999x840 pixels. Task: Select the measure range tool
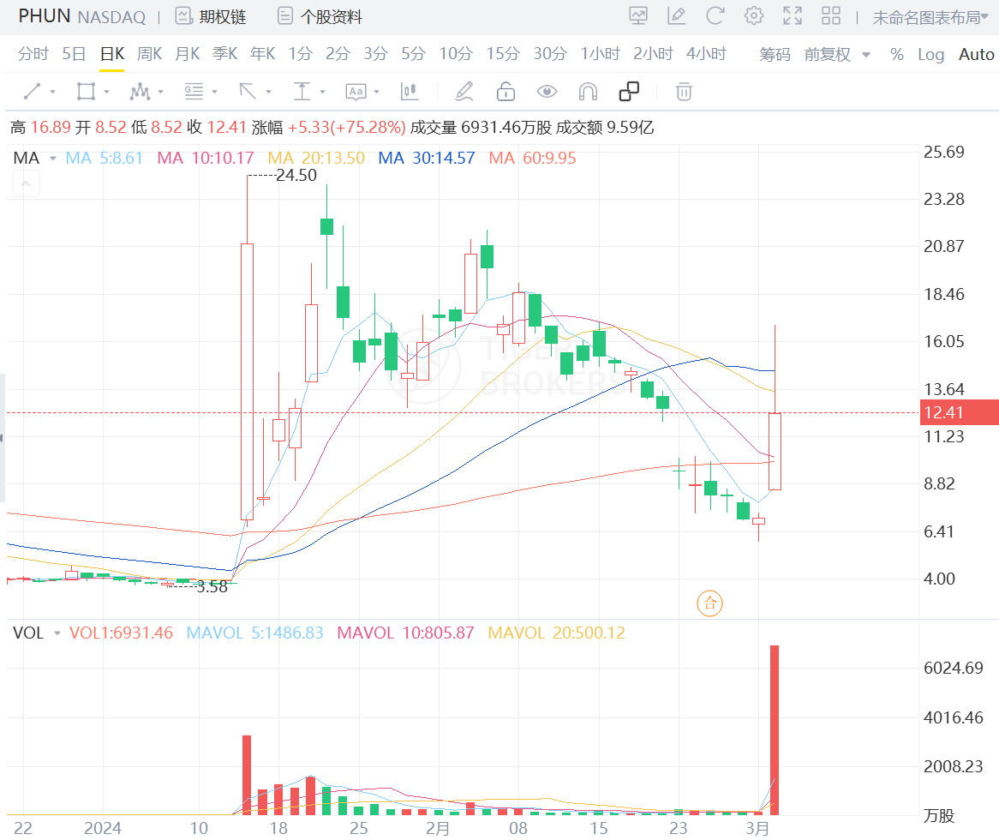tap(302, 92)
